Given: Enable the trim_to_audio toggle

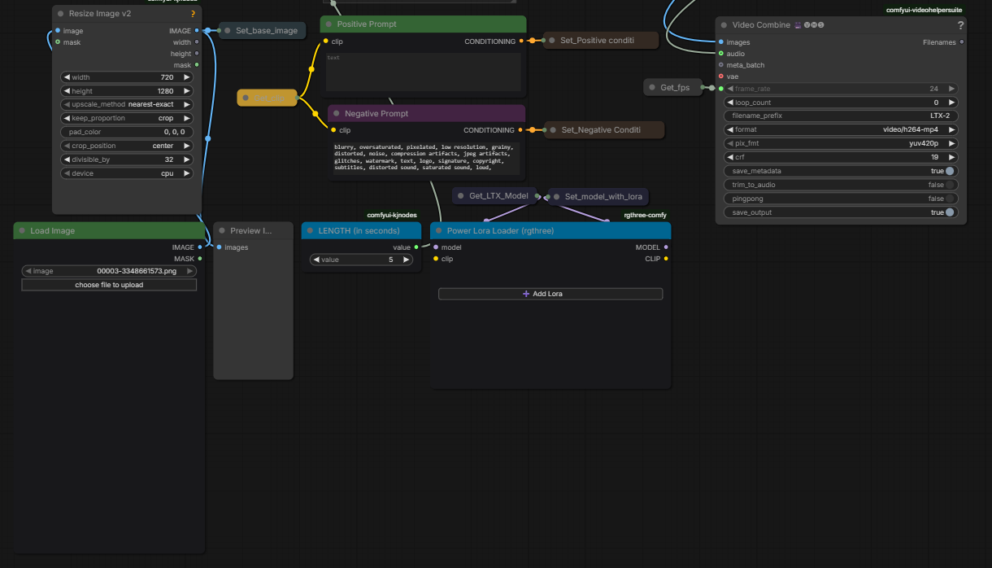Looking at the screenshot, I should (949, 185).
